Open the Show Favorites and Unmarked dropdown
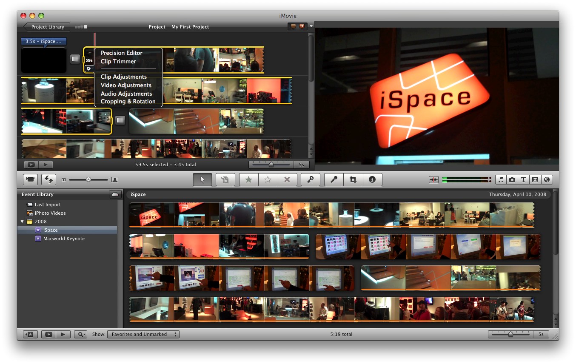Image resolution: width=576 pixels, height=364 pixels. click(143, 334)
